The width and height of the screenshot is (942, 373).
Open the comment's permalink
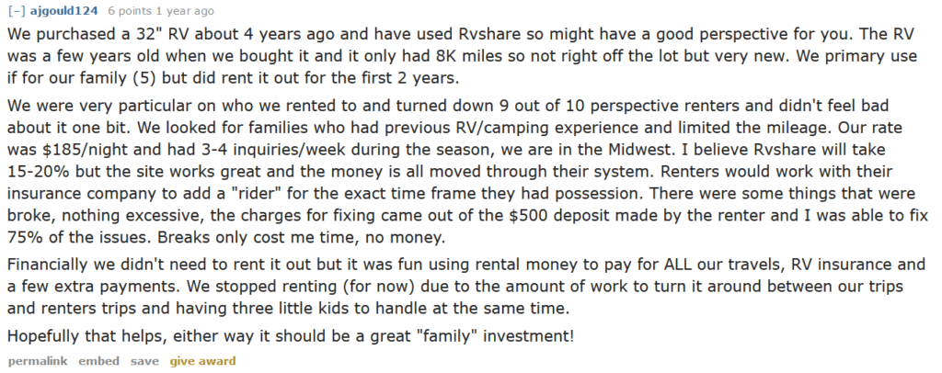tap(37, 361)
